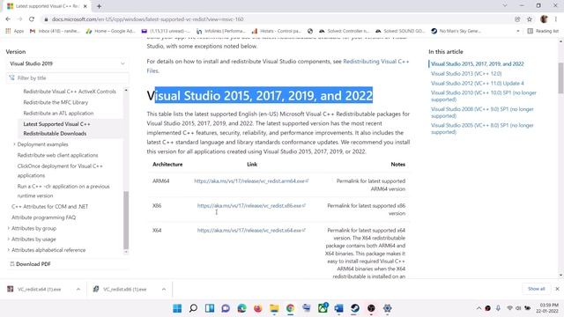Open C++ Attributes for COM and .NET
Screen dimensions: 564x317
49,207
